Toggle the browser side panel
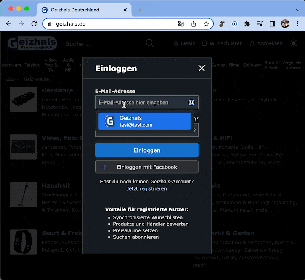The image size is (305, 280). click(x=272, y=24)
